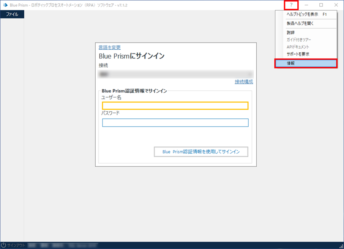Select APIドキュメント menu entry
The image size is (344, 249).
coord(306,47)
